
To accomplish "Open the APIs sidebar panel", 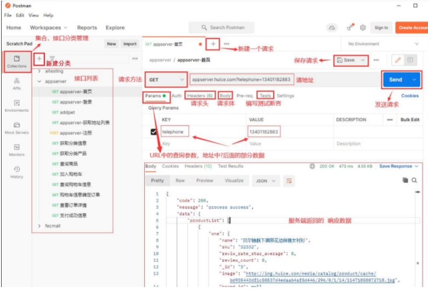I will coord(16,84).
